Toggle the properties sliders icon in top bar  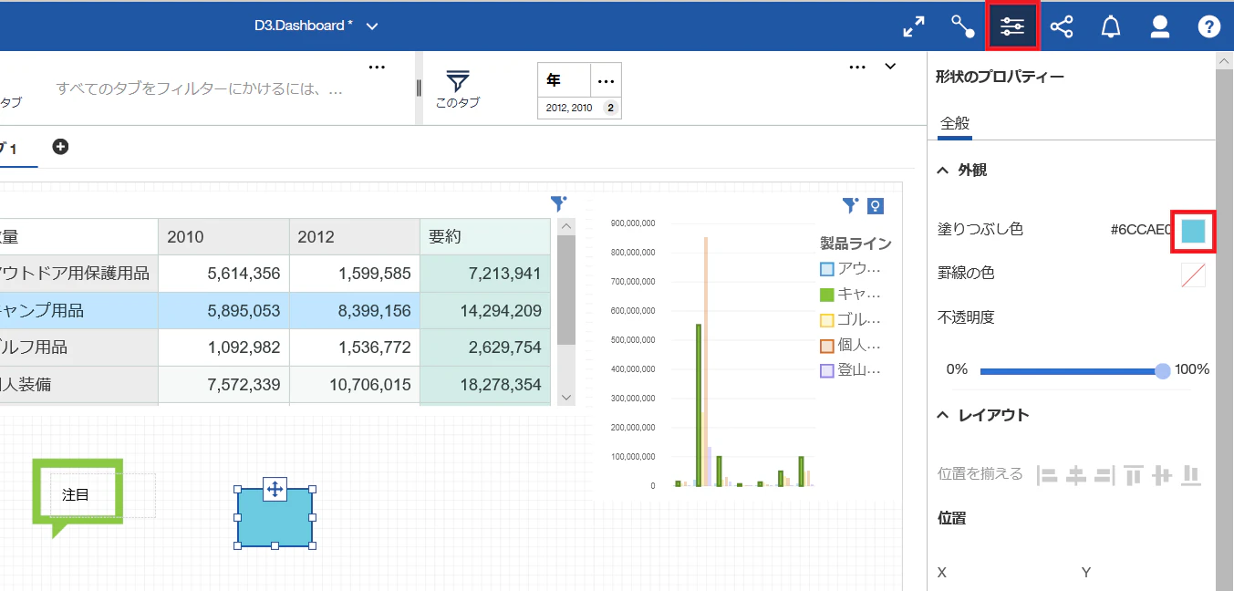tap(1012, 26)
